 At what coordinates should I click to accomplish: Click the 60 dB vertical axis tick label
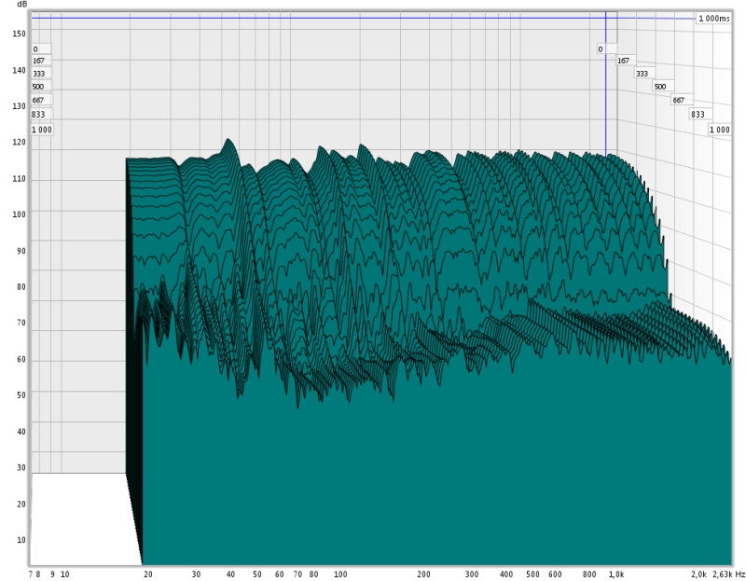pyautogui.click(x=21, y=360)
